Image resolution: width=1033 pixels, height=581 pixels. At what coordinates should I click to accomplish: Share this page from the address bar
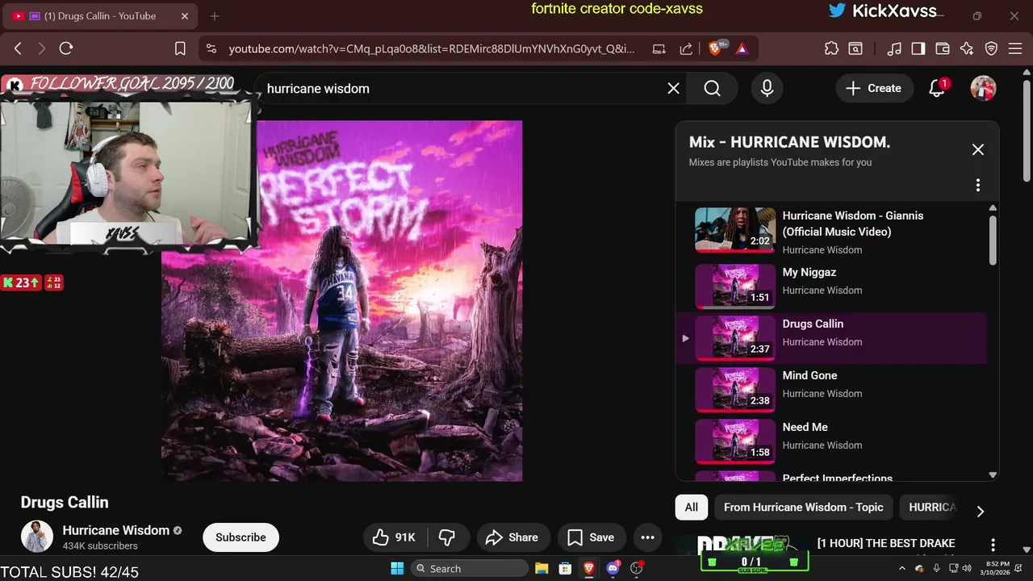tap(686, 48)
